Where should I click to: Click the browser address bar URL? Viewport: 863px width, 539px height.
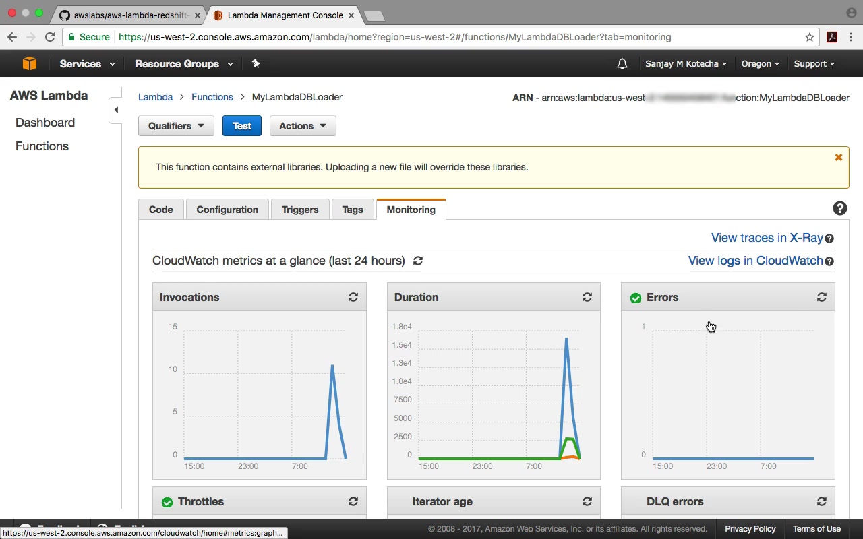394,37
